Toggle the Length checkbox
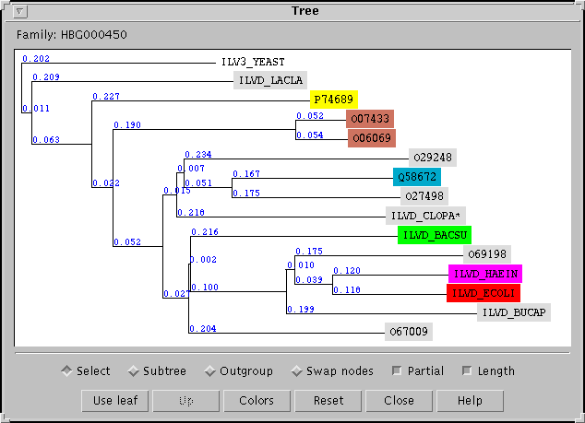 tap(467, 371)
